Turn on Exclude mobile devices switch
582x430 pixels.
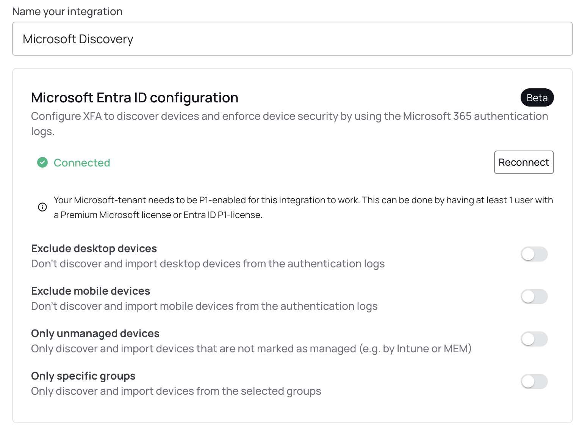pyautogui.click(x=534, y=297)
